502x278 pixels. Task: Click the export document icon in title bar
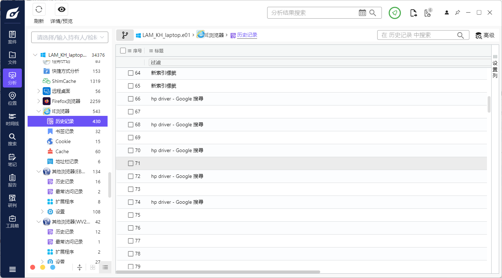pos(413,13)
